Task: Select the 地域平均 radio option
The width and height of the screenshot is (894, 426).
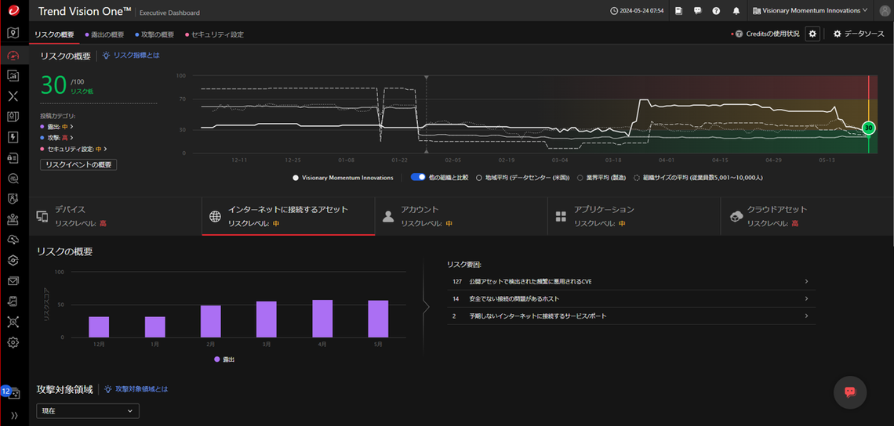Action: [479, 178]
